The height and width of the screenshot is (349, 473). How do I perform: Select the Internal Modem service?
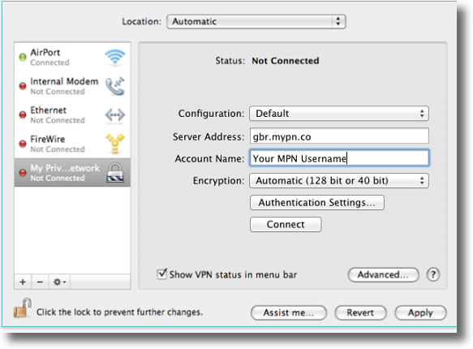click(x=72, y=86)
